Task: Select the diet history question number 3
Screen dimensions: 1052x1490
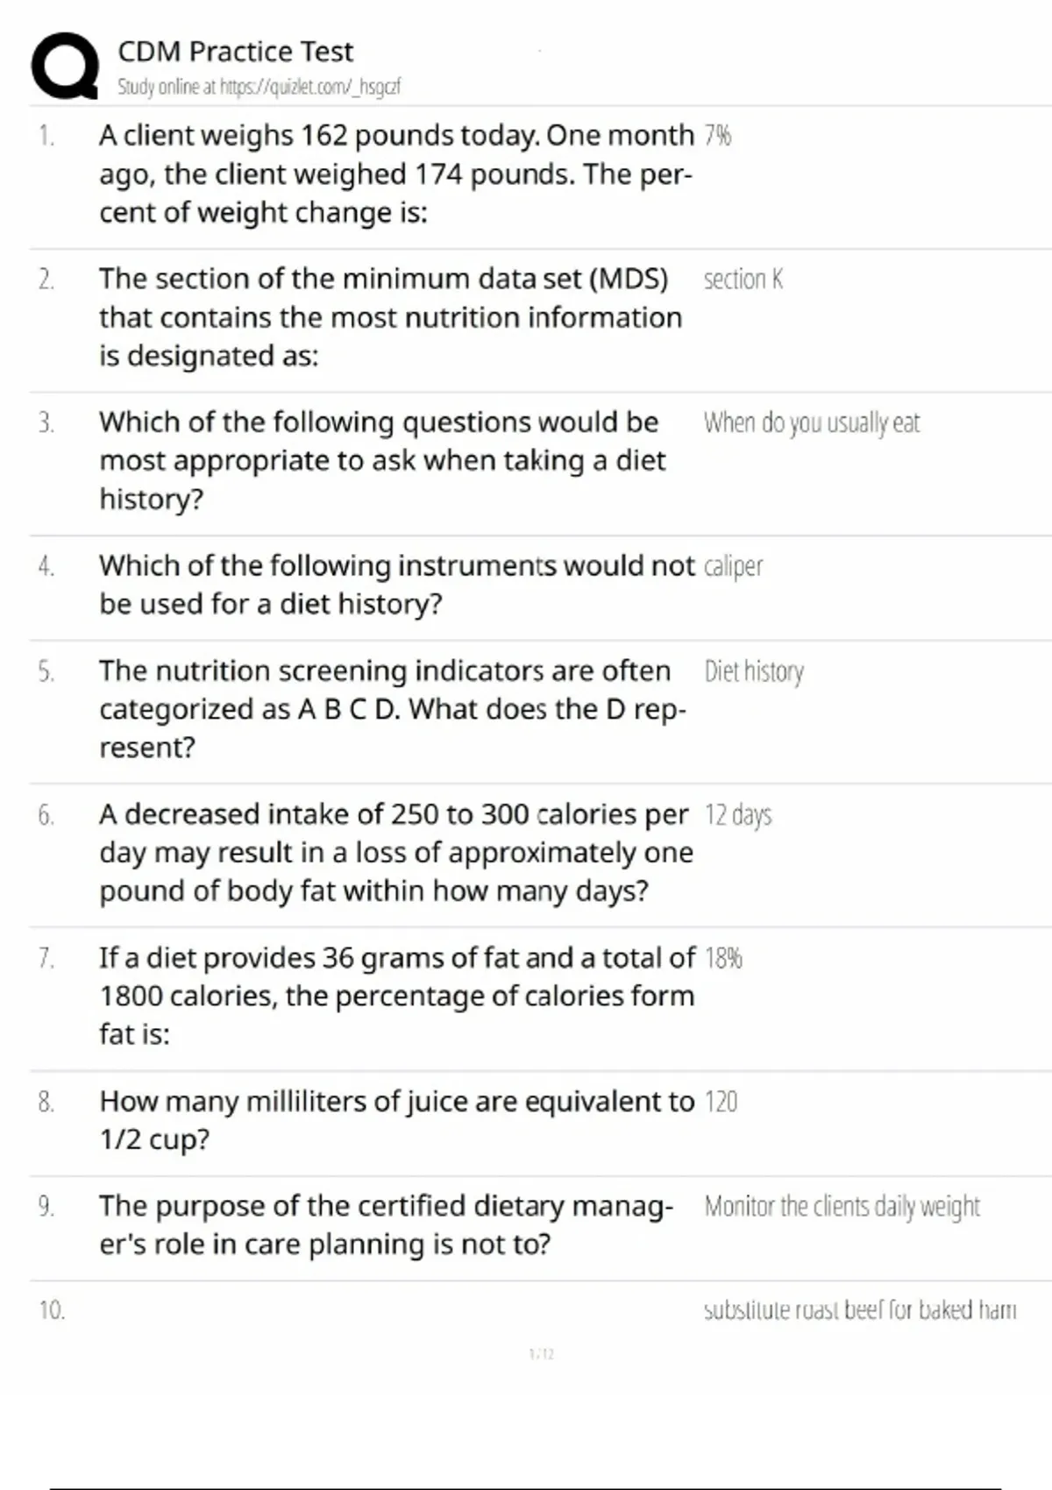Action: point(382,460)
